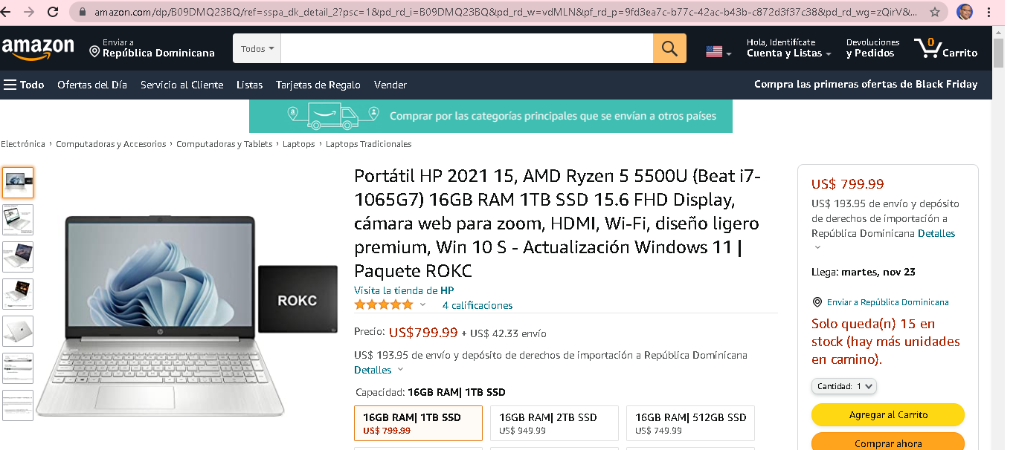1016x450 pixels.
Task: Reload the page with the refresh icon
Action: [x=53, y=12]
